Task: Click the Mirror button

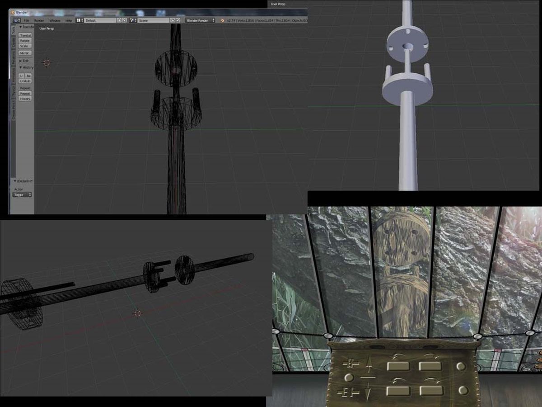Action: point(25,53)
